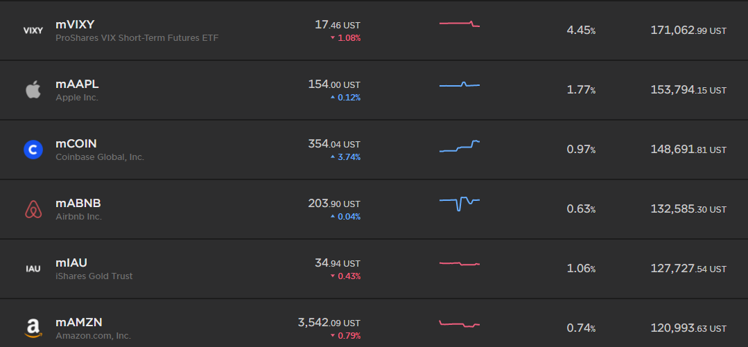Click the mVIXY red sparkline chart
The width and height of the screenshot is (748, 347).
click(x=460, y=24)
